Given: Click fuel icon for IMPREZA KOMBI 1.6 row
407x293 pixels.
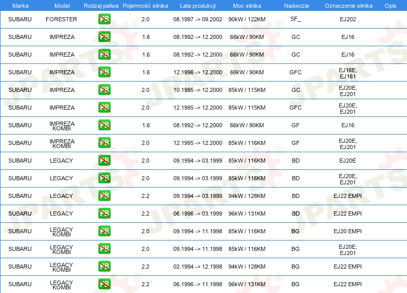Looking at the screenshot, I should [104, 125].
